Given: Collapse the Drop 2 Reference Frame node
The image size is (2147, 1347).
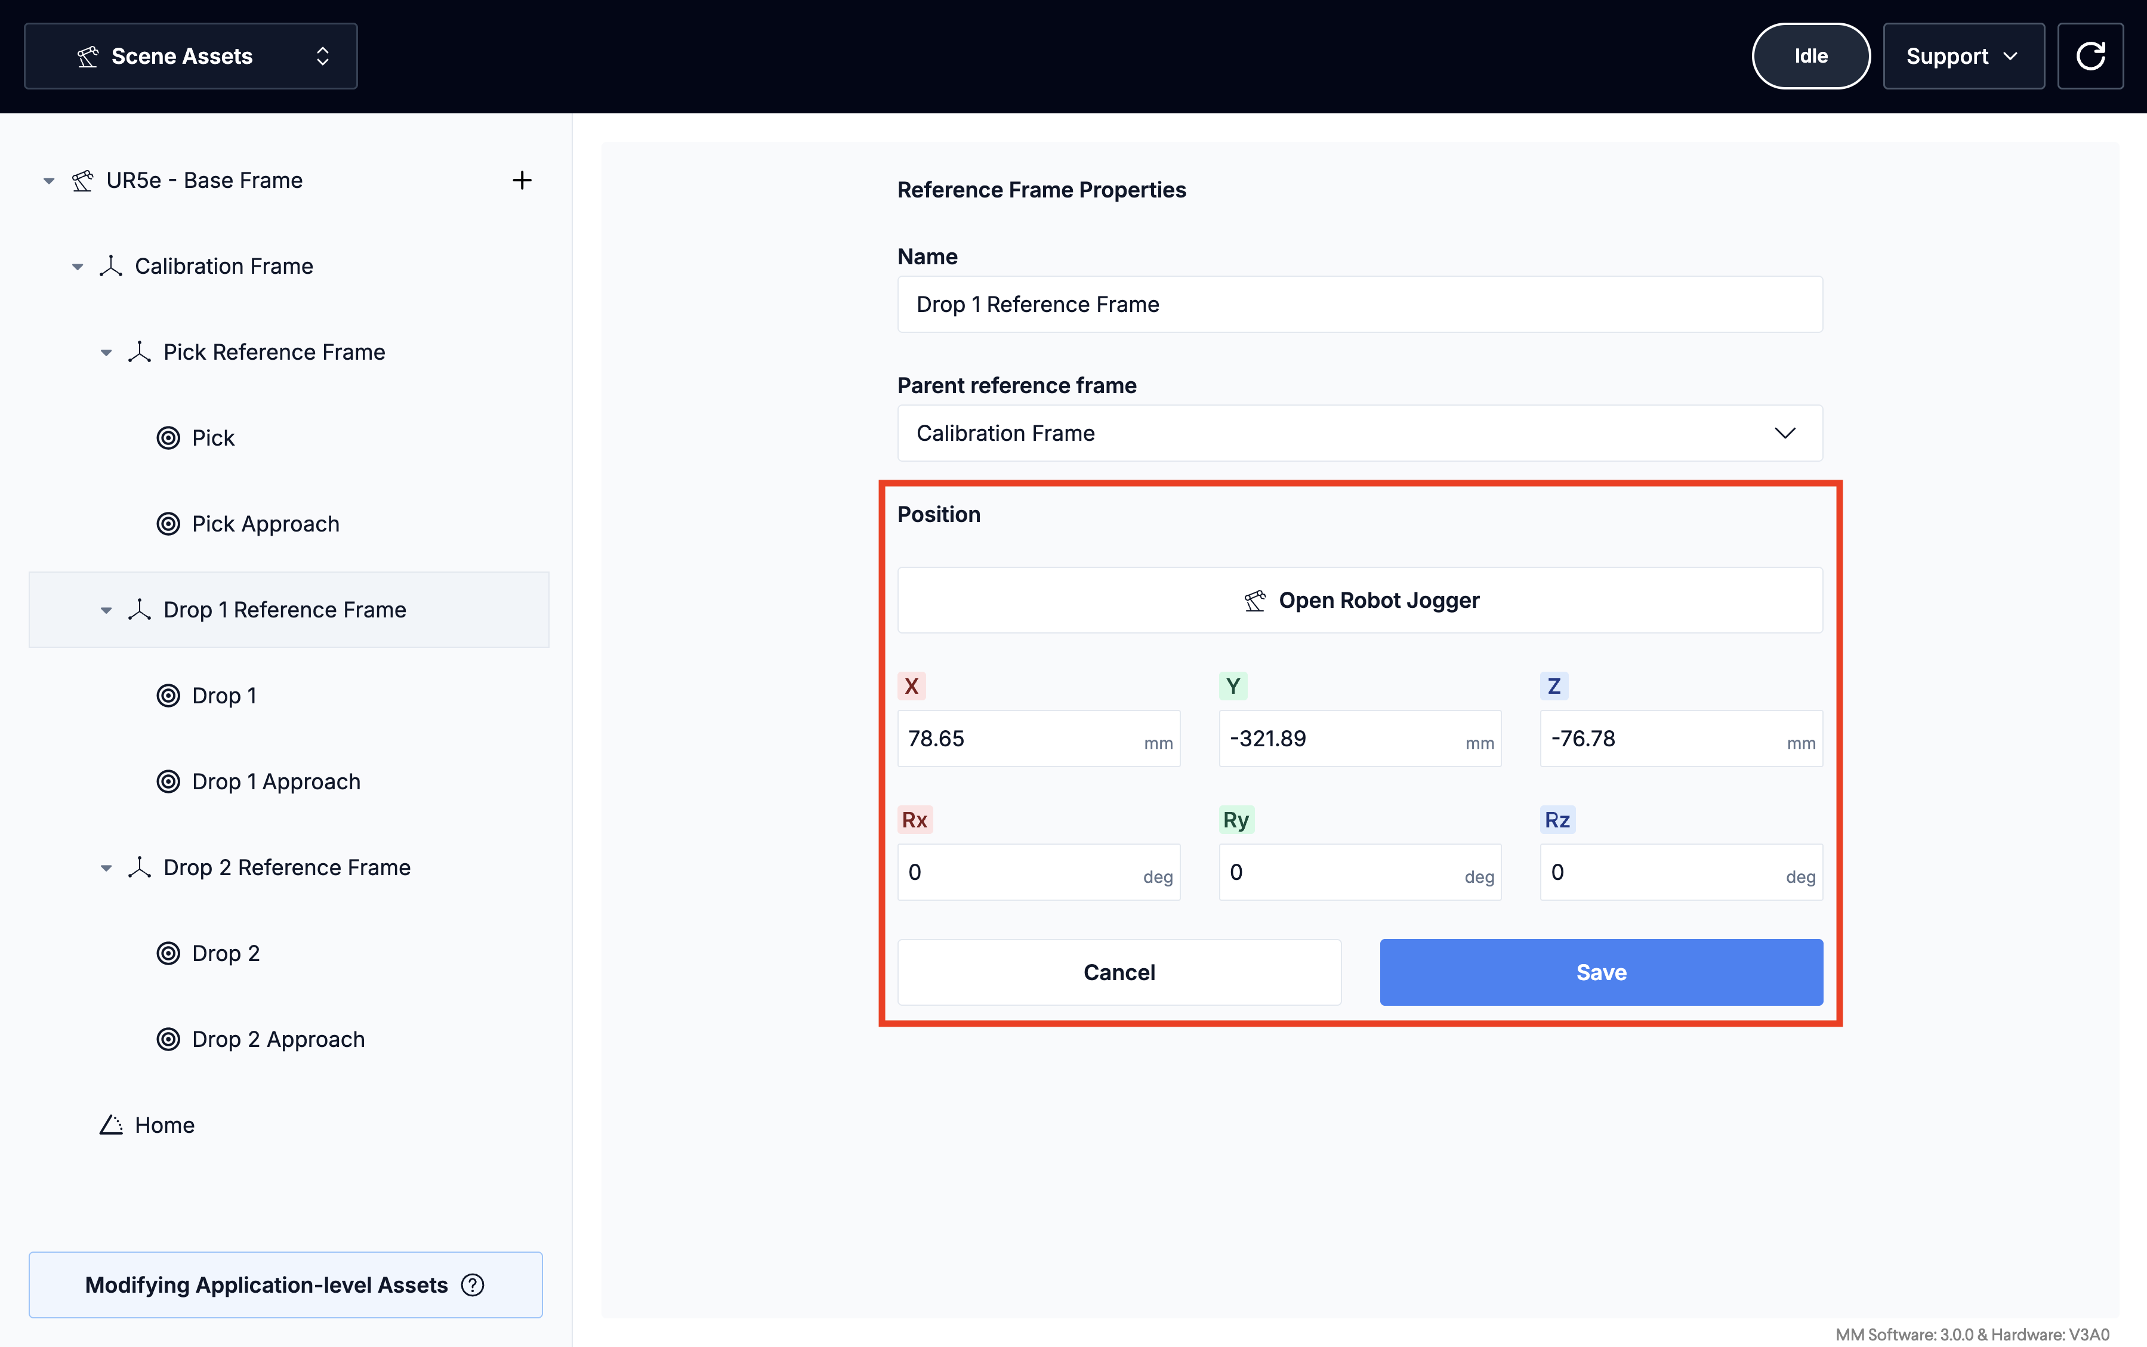Looking at the screenshot, I should tap(106, 868).
